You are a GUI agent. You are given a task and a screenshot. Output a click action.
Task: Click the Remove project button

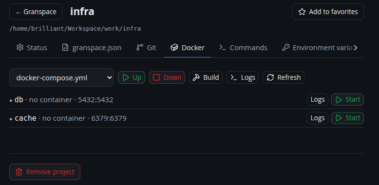pyautogui.click(x=45, y=172)
